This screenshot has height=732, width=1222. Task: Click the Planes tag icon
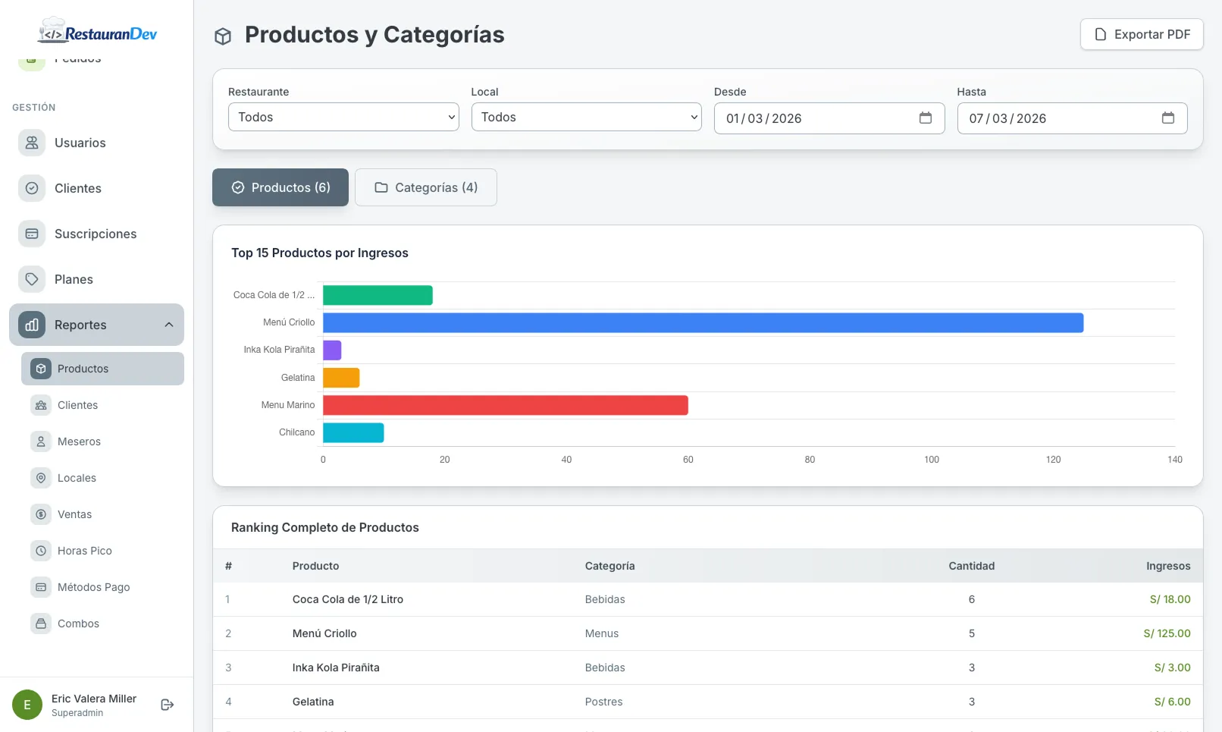tap(32, 279)
